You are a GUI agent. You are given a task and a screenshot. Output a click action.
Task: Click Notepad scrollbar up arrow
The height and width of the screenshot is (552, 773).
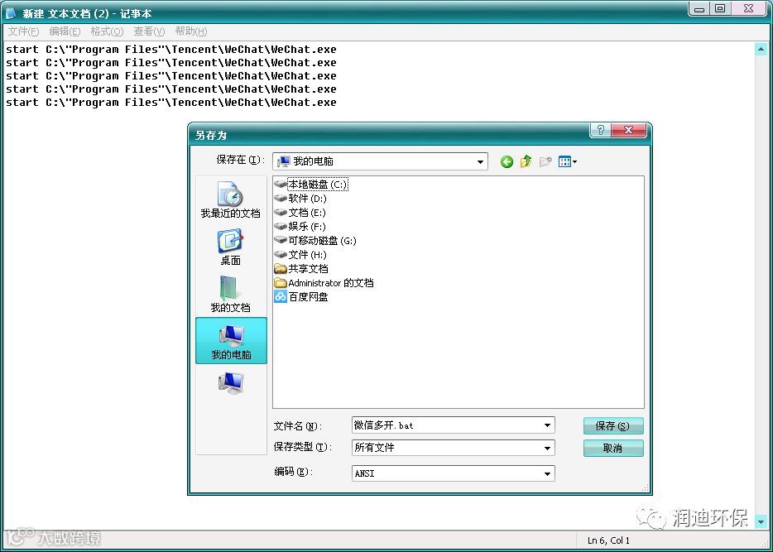click(x=761, y=49)
